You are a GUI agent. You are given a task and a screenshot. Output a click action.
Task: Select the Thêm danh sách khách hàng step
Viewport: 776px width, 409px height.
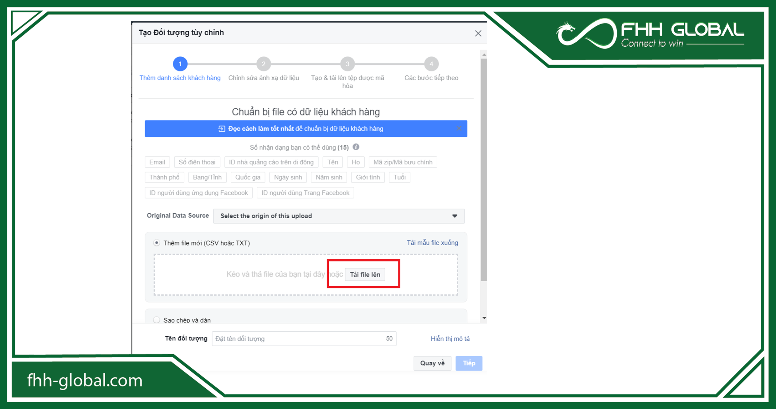click(x=180, y=78)
